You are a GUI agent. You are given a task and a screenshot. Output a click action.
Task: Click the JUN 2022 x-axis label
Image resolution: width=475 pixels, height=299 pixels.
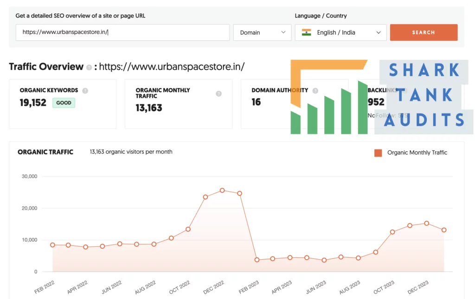(x=111, y=287)
